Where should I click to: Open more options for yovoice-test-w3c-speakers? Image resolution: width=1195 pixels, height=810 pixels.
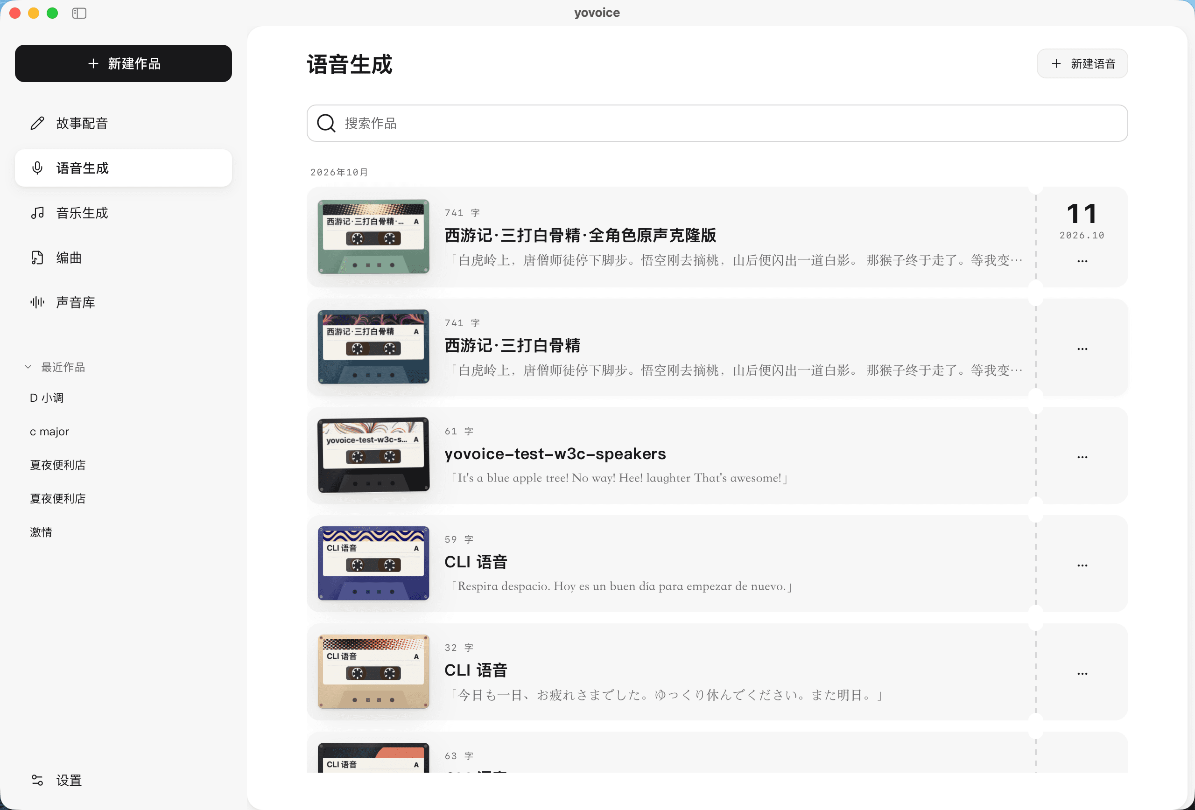[x=1082, y=457]
